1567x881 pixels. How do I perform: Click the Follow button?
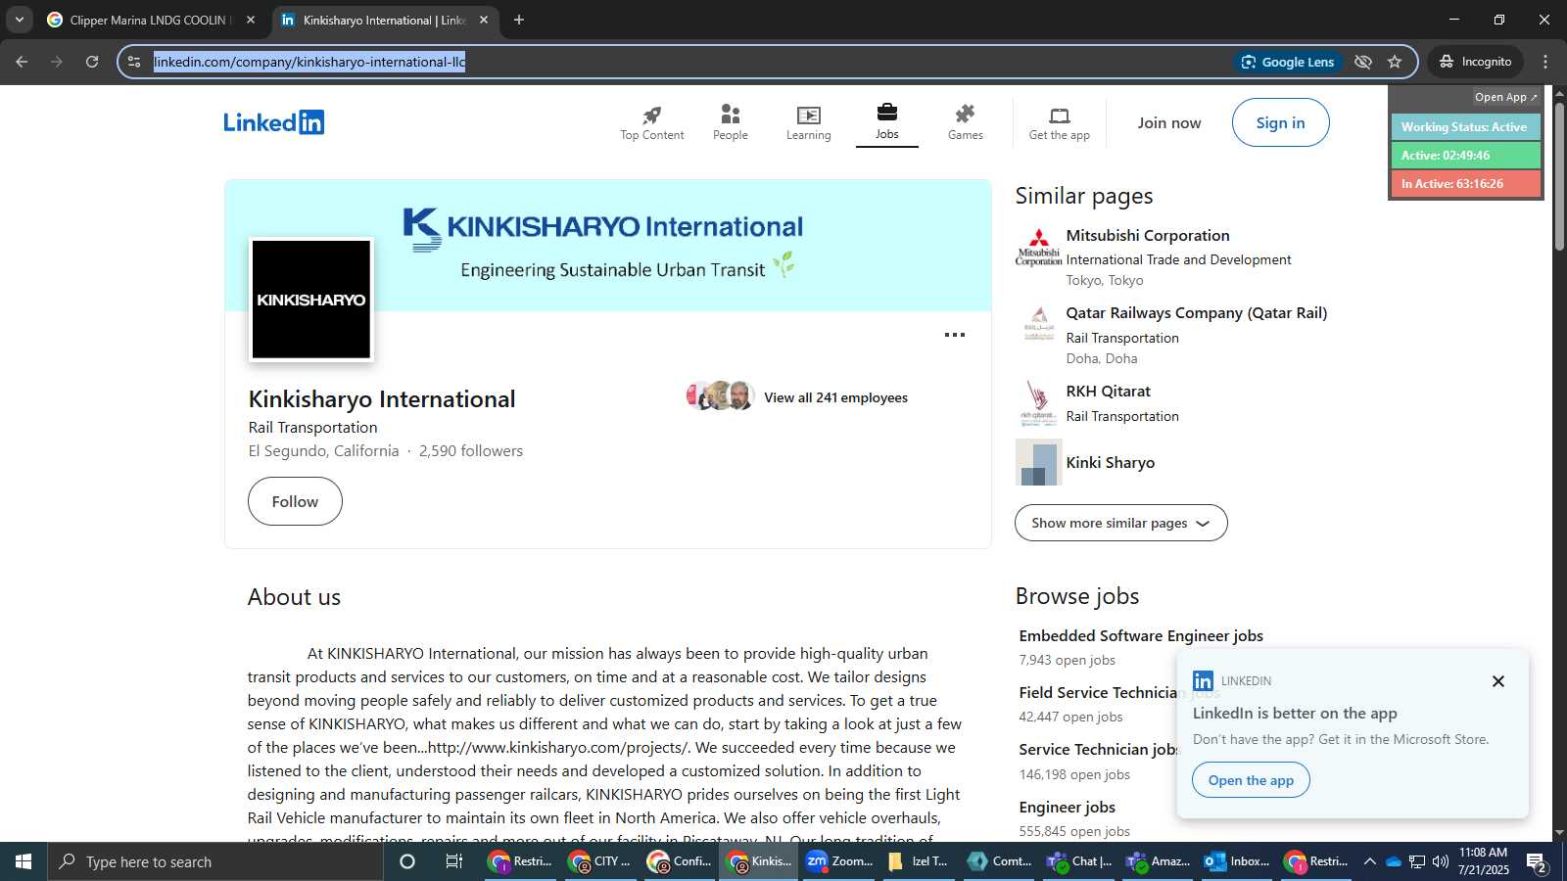coord(295,501)
